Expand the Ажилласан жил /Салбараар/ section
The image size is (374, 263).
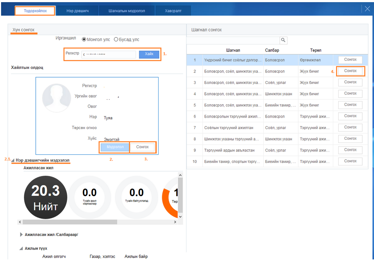21,235
